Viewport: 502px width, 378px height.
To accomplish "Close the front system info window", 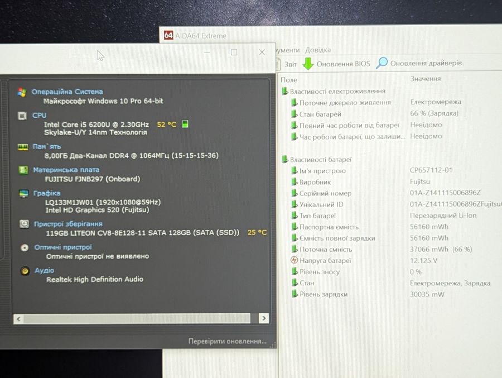I will (x=262, y=52).
